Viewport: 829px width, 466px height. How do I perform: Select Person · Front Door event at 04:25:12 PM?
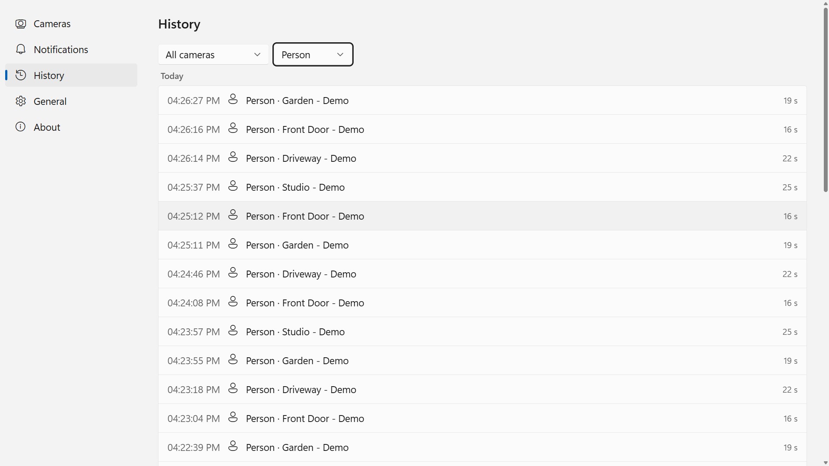(x=482, y=216)
